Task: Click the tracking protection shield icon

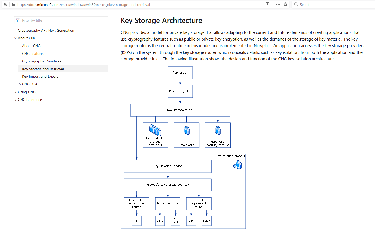Action: click(6, 4)
